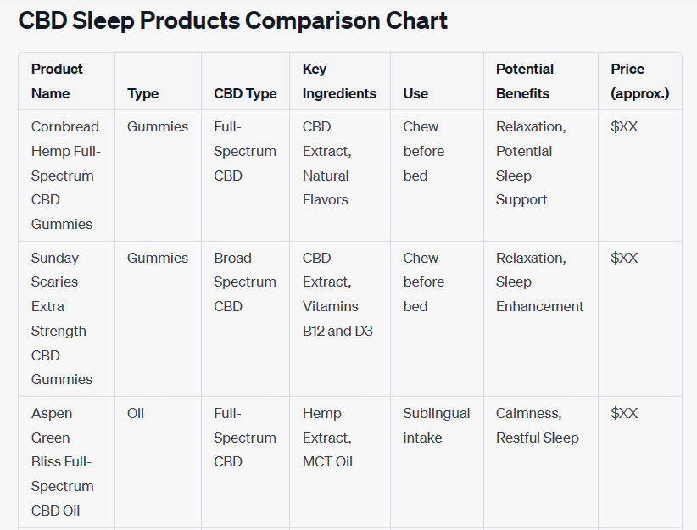The height and width of the screenshot is (530, 697).
Task: Click the Calmness, Restful Sleep cell
Action: point(538,426)
